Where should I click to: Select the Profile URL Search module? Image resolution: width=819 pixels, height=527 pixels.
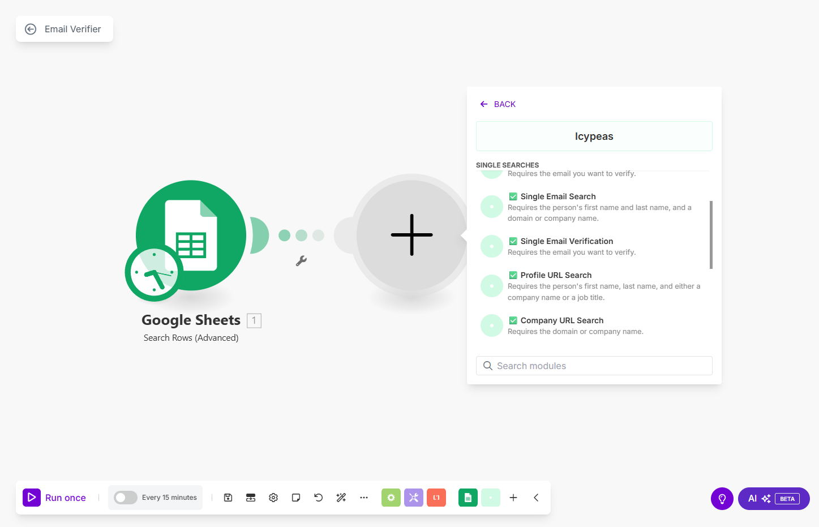tap(594, 286)
